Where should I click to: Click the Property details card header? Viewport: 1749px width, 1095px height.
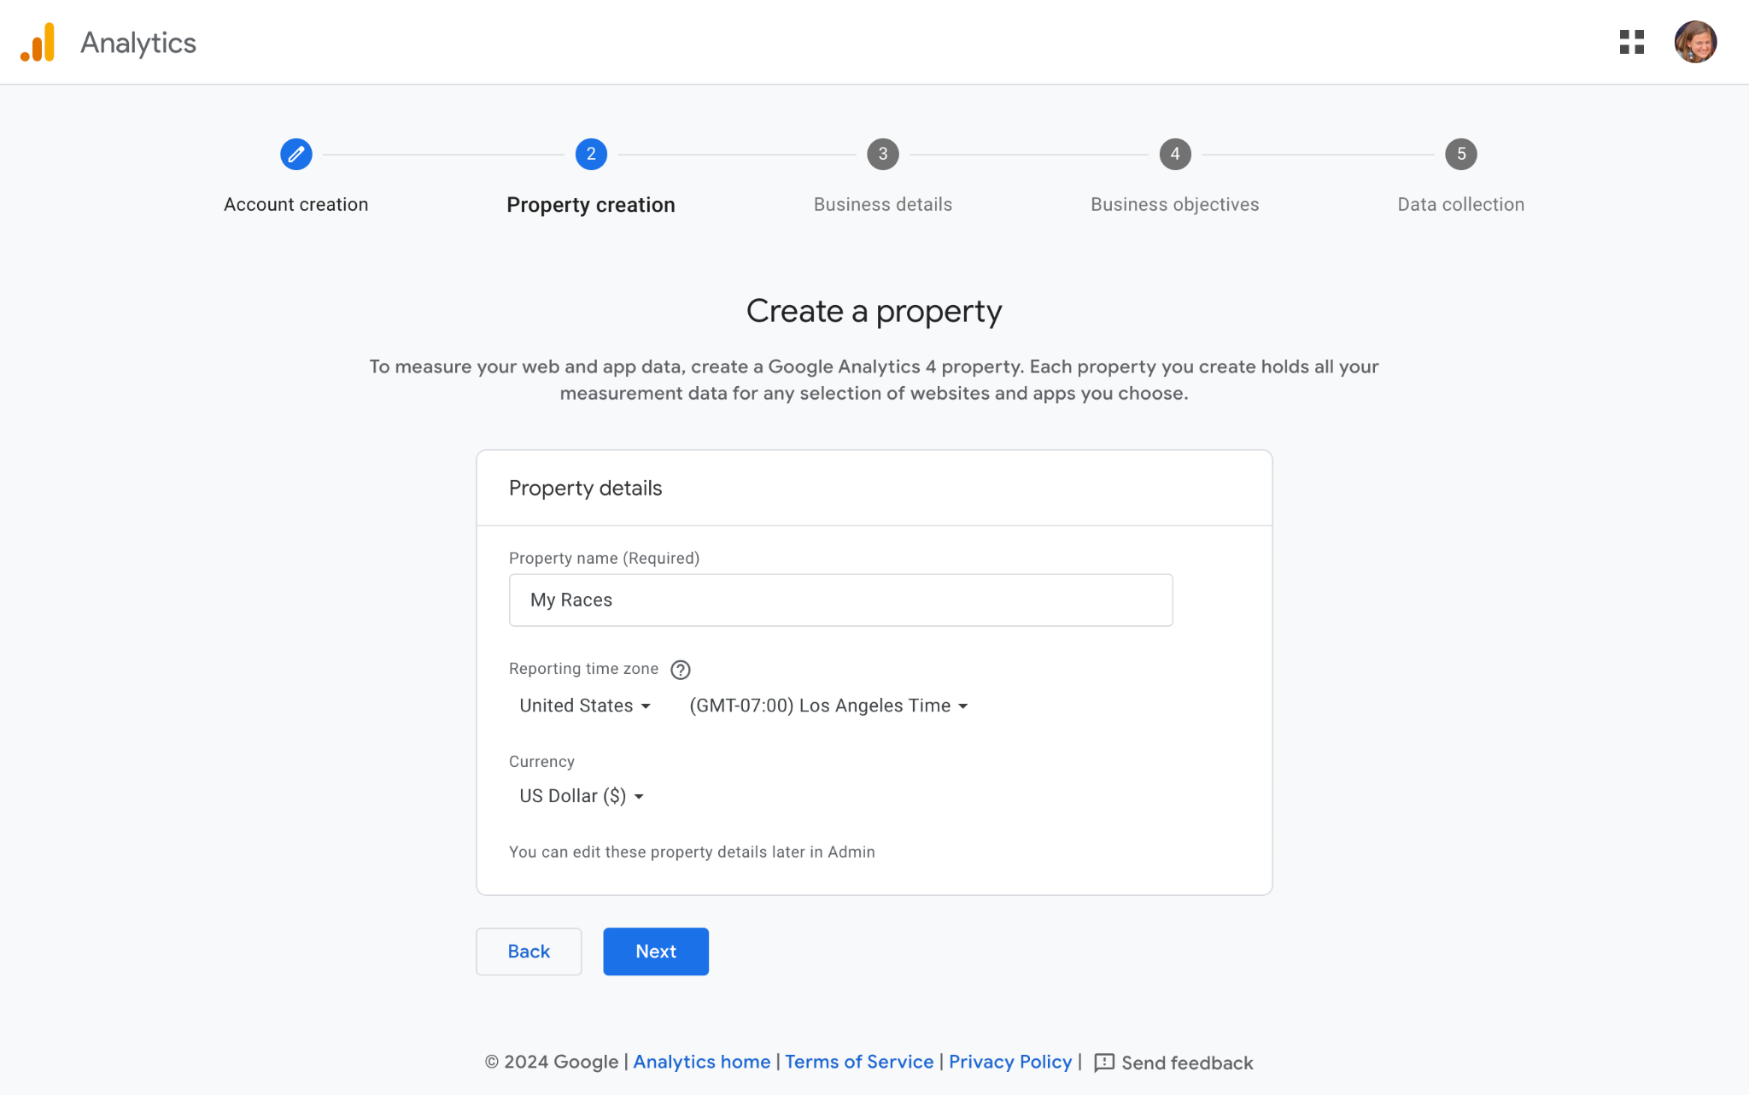tap(874, 489)
